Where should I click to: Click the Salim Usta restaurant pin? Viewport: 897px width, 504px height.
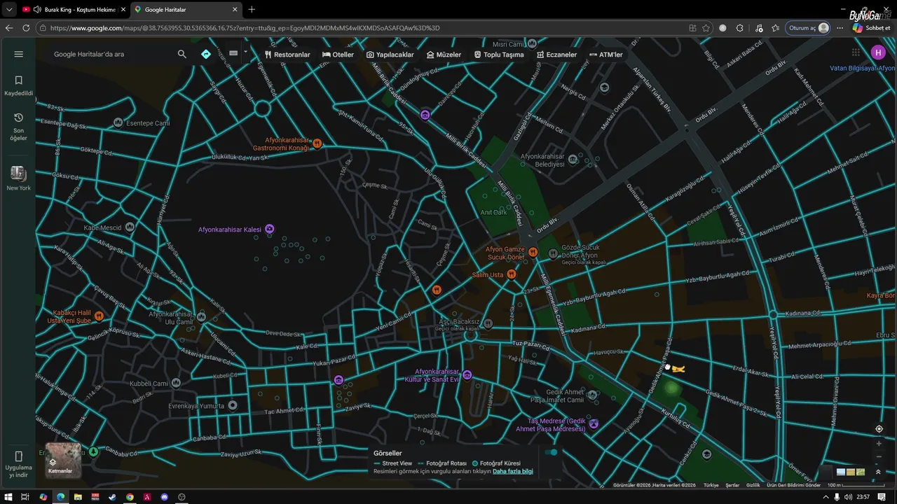[x=512, y=274]
